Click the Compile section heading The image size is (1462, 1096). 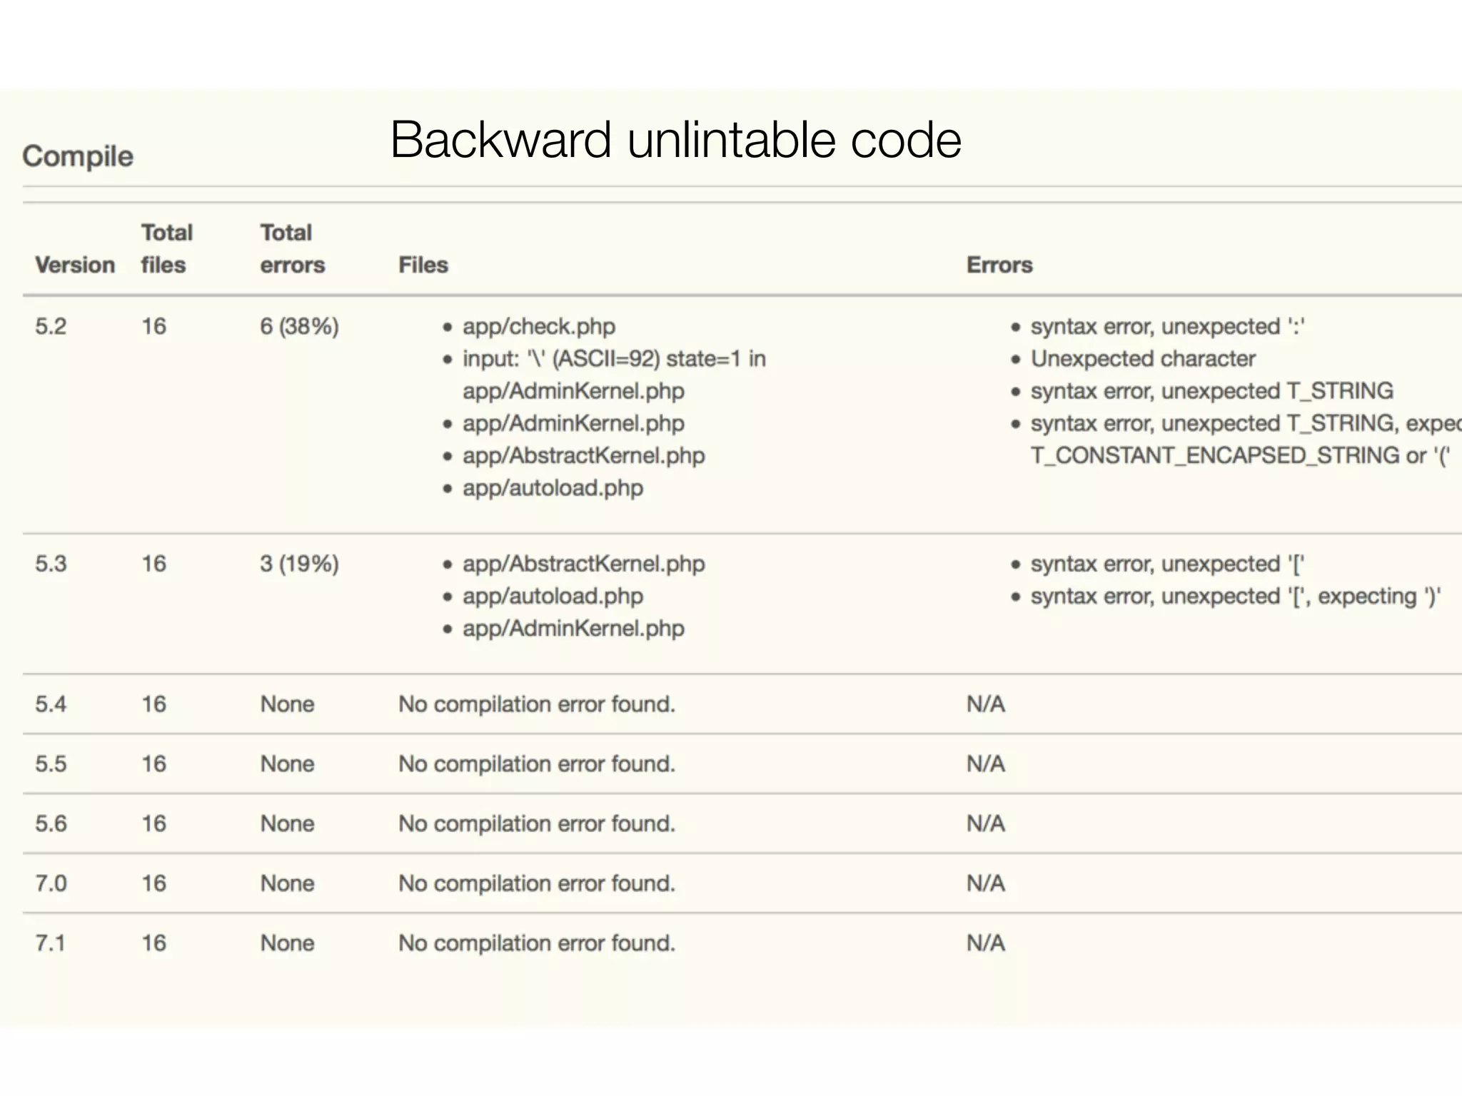coord(78,156)
